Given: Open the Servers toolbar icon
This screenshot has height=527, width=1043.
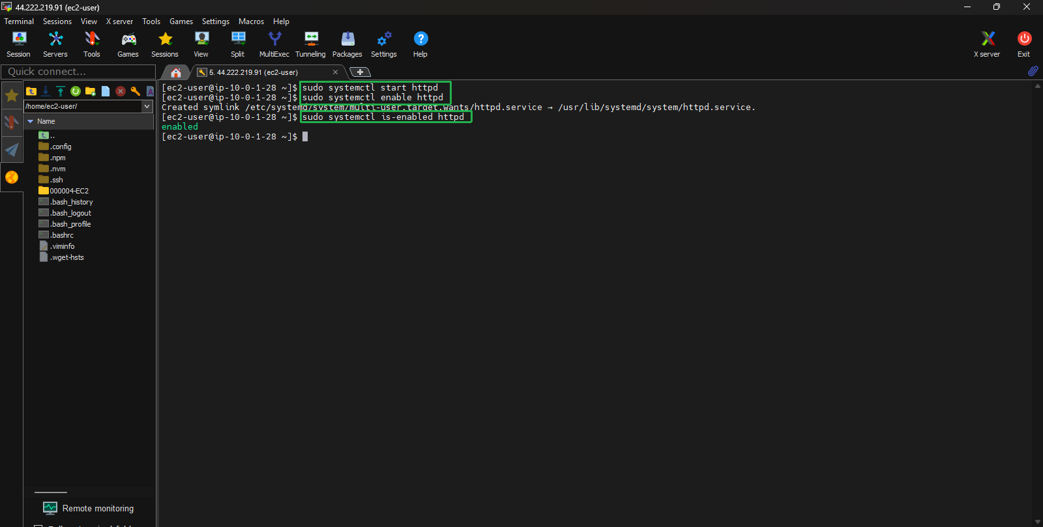Looking at the screenshot, I should tap(55, 44).
